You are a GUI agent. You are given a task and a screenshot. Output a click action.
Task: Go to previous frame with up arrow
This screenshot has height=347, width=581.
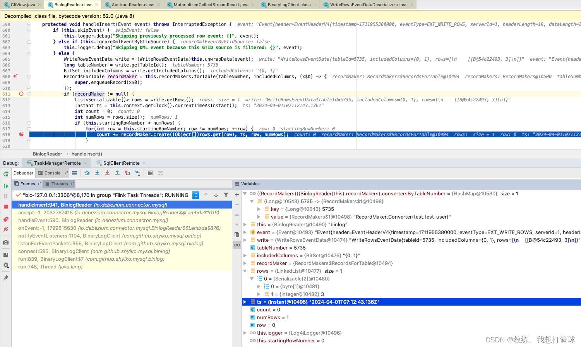click(206, 195)
